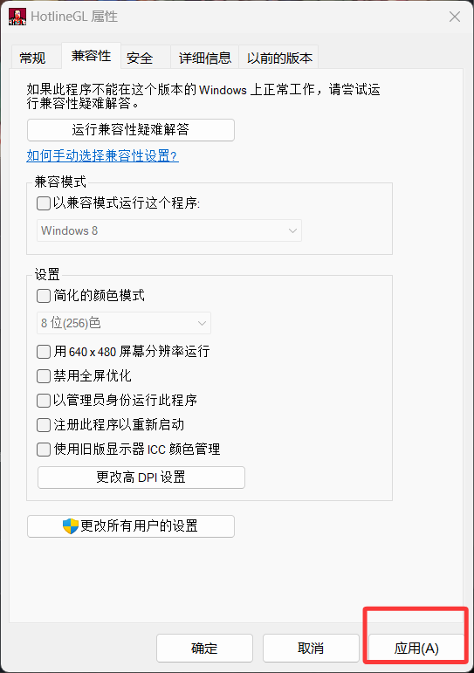Select the 详细信息 tab
The image size is (474, 673).
pyautogui.click(x=205, y=58)
